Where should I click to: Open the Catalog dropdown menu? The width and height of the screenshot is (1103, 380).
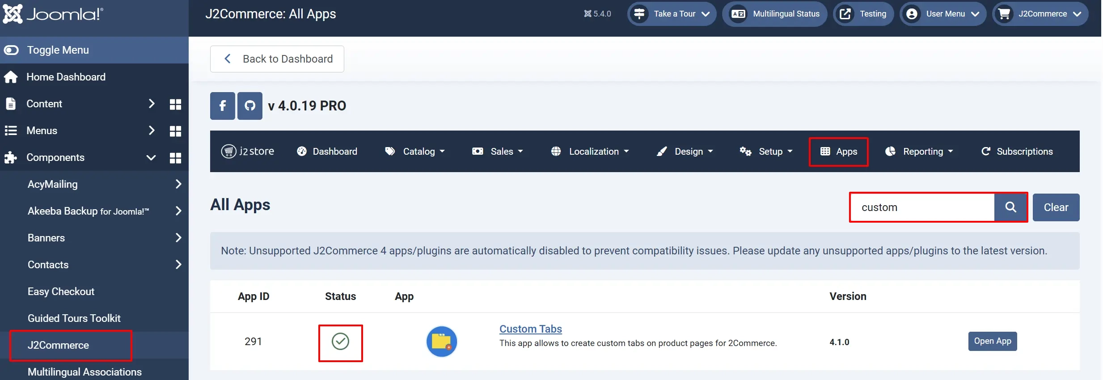tap(415, 152)
